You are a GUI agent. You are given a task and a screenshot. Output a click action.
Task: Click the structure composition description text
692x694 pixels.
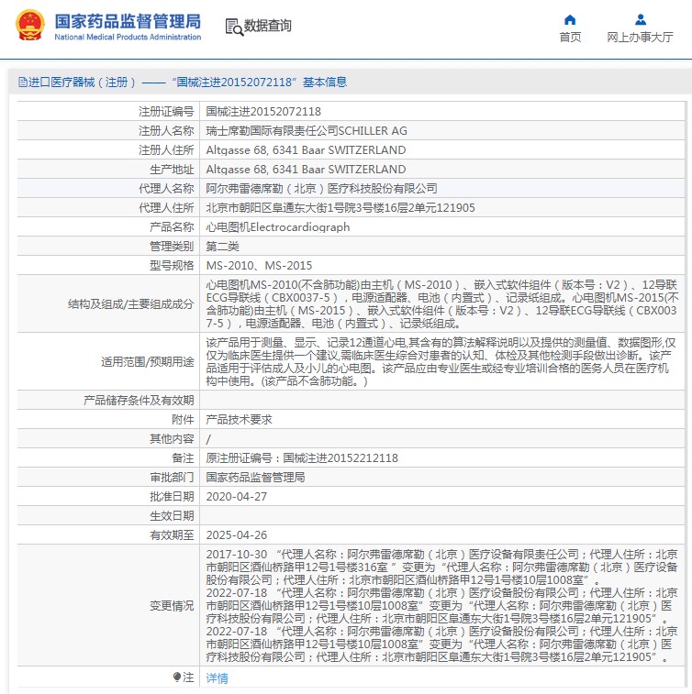[x=442, y=304]
